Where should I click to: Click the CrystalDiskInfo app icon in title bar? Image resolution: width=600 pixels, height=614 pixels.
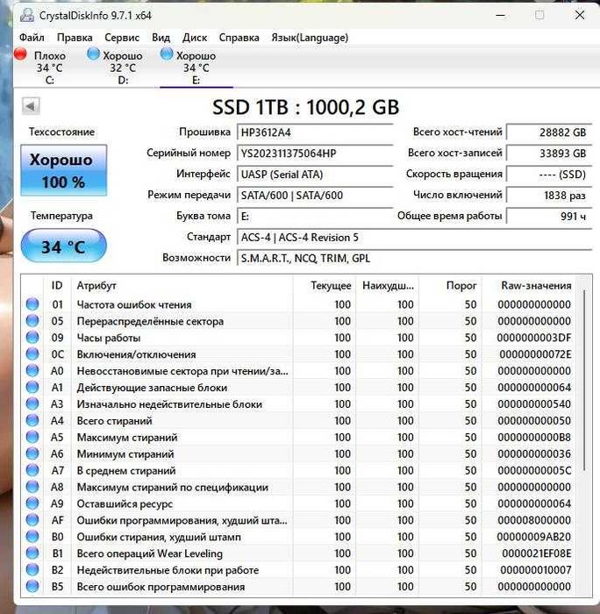(x=27, y=15)
